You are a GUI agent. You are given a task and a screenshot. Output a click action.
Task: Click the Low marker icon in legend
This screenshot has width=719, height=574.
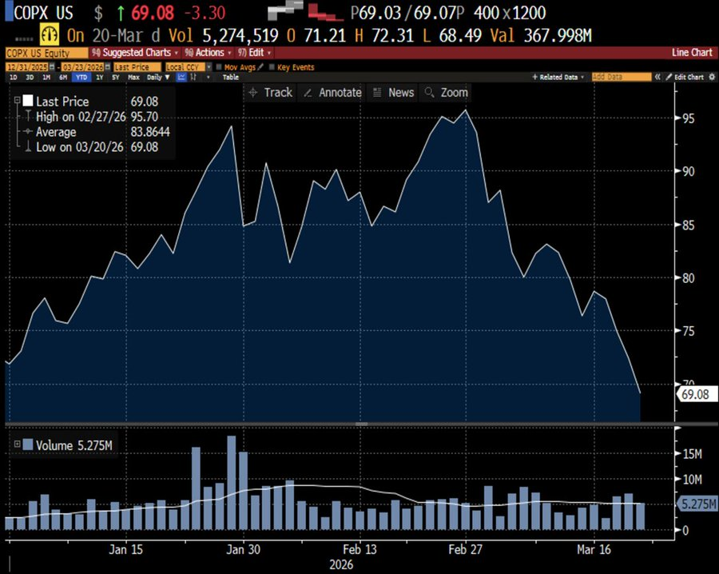[x=28, y=147]
